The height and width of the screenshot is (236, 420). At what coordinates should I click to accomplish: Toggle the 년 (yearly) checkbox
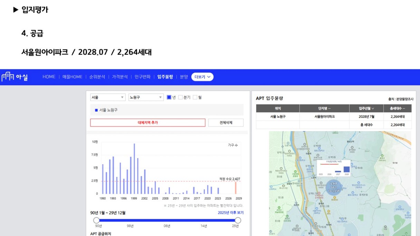click(169, 97)
